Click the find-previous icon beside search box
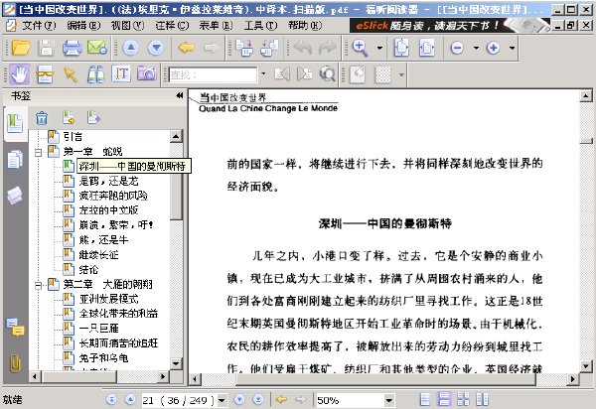The height and width of the screenshot is (409, 596). [x=282, y=74]
